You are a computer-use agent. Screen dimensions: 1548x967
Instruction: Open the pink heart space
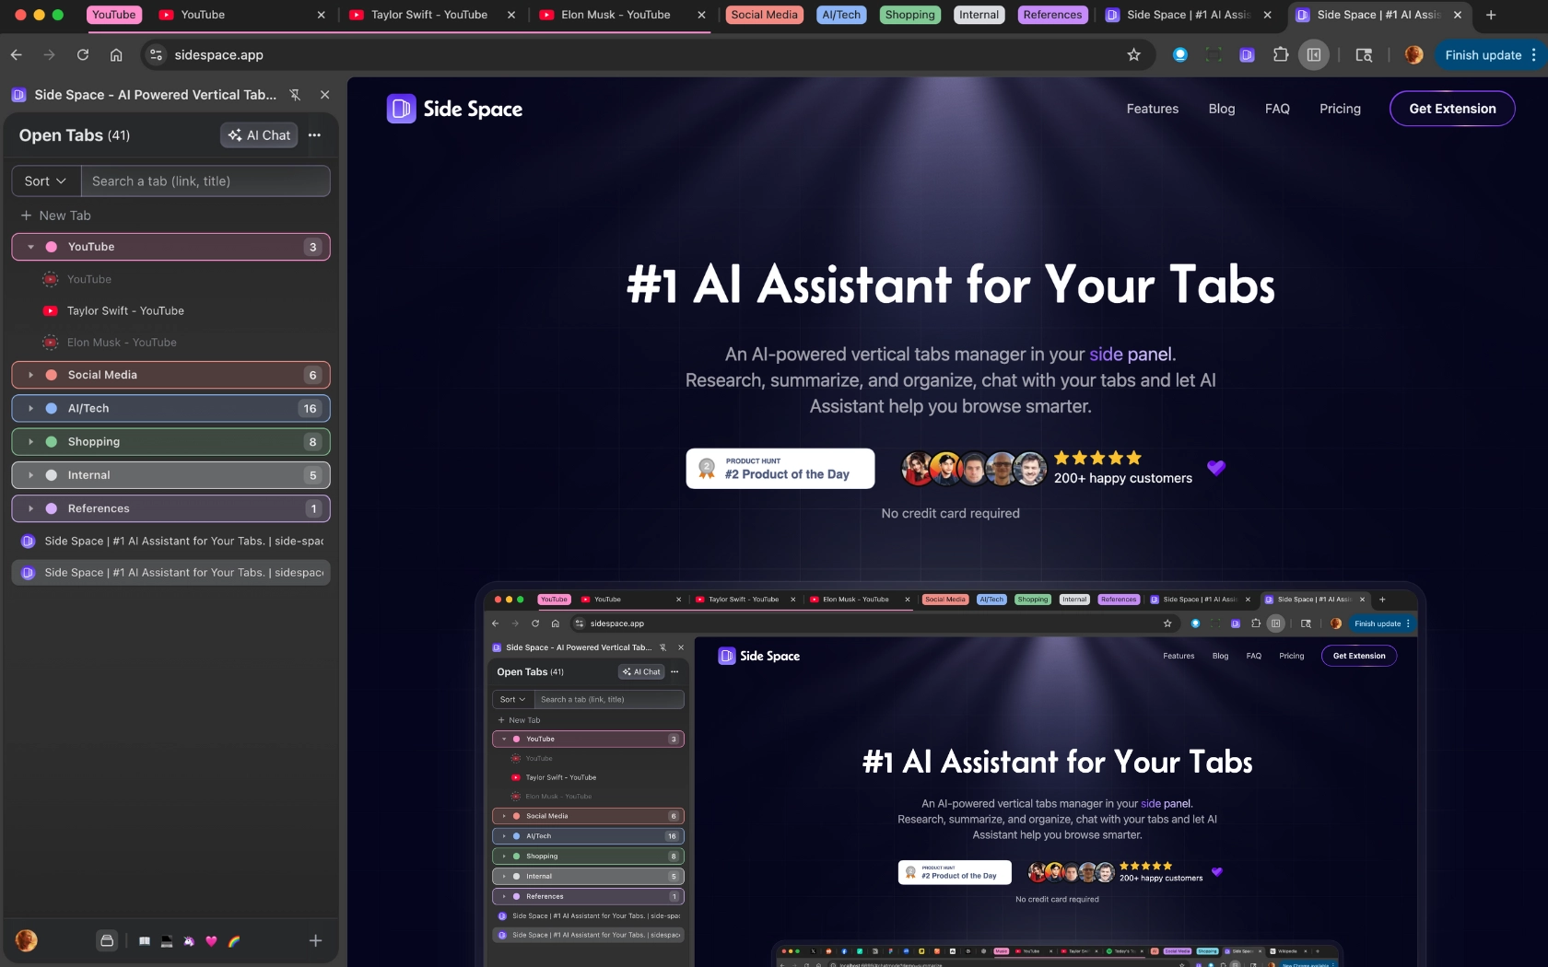point(210,941)
